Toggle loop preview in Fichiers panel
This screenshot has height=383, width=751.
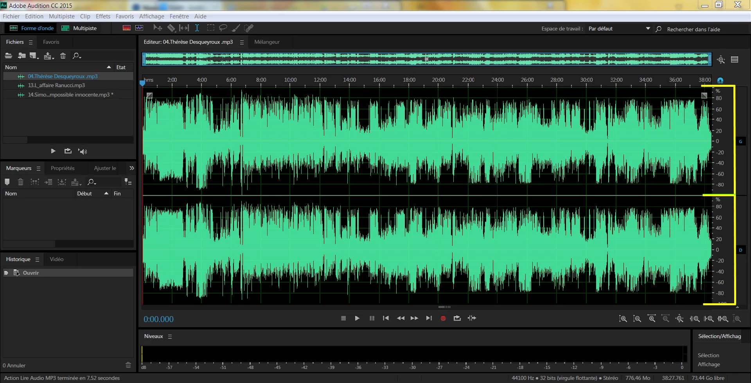(x=68, y=151)
